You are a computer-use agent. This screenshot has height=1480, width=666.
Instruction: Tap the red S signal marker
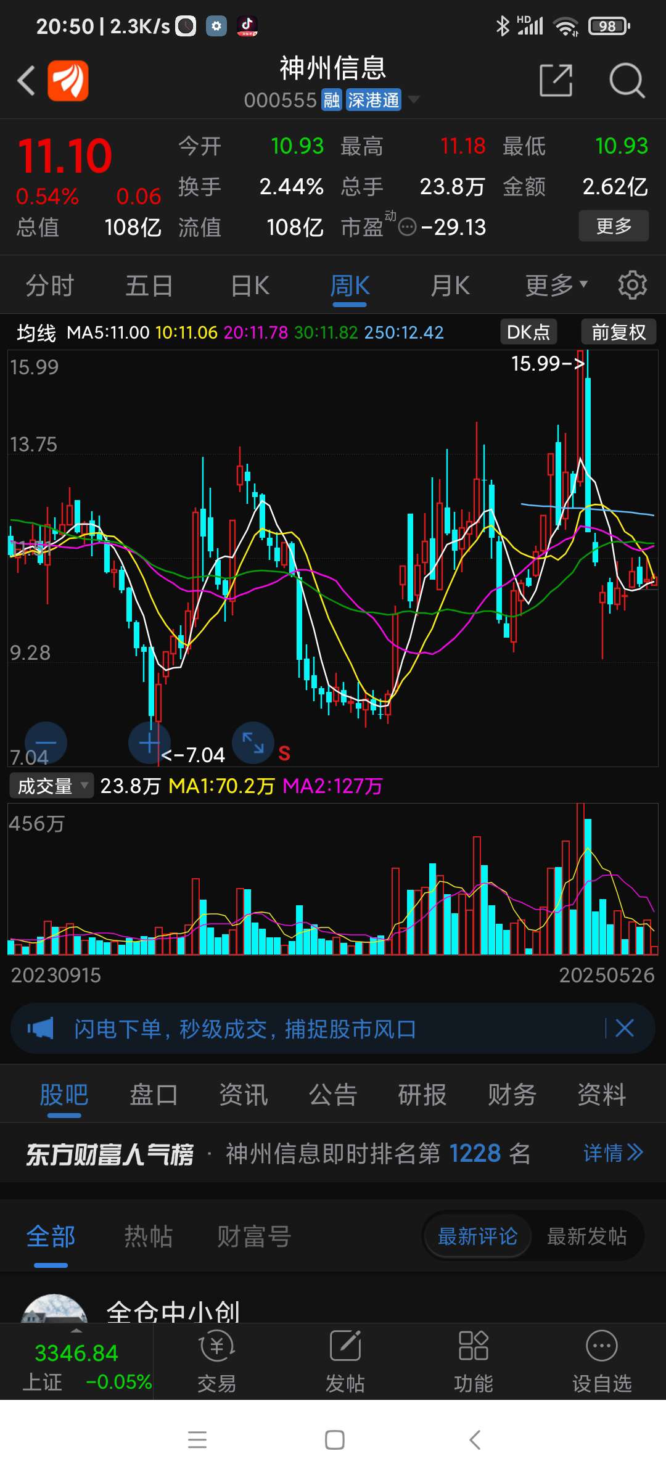click(284, 754)
